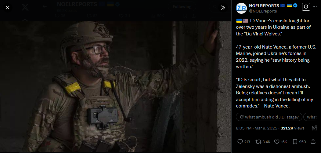Click the dimmed X logo behind the overlay
Viewport: 321px width, 153px height.
(x=25, y=7)
